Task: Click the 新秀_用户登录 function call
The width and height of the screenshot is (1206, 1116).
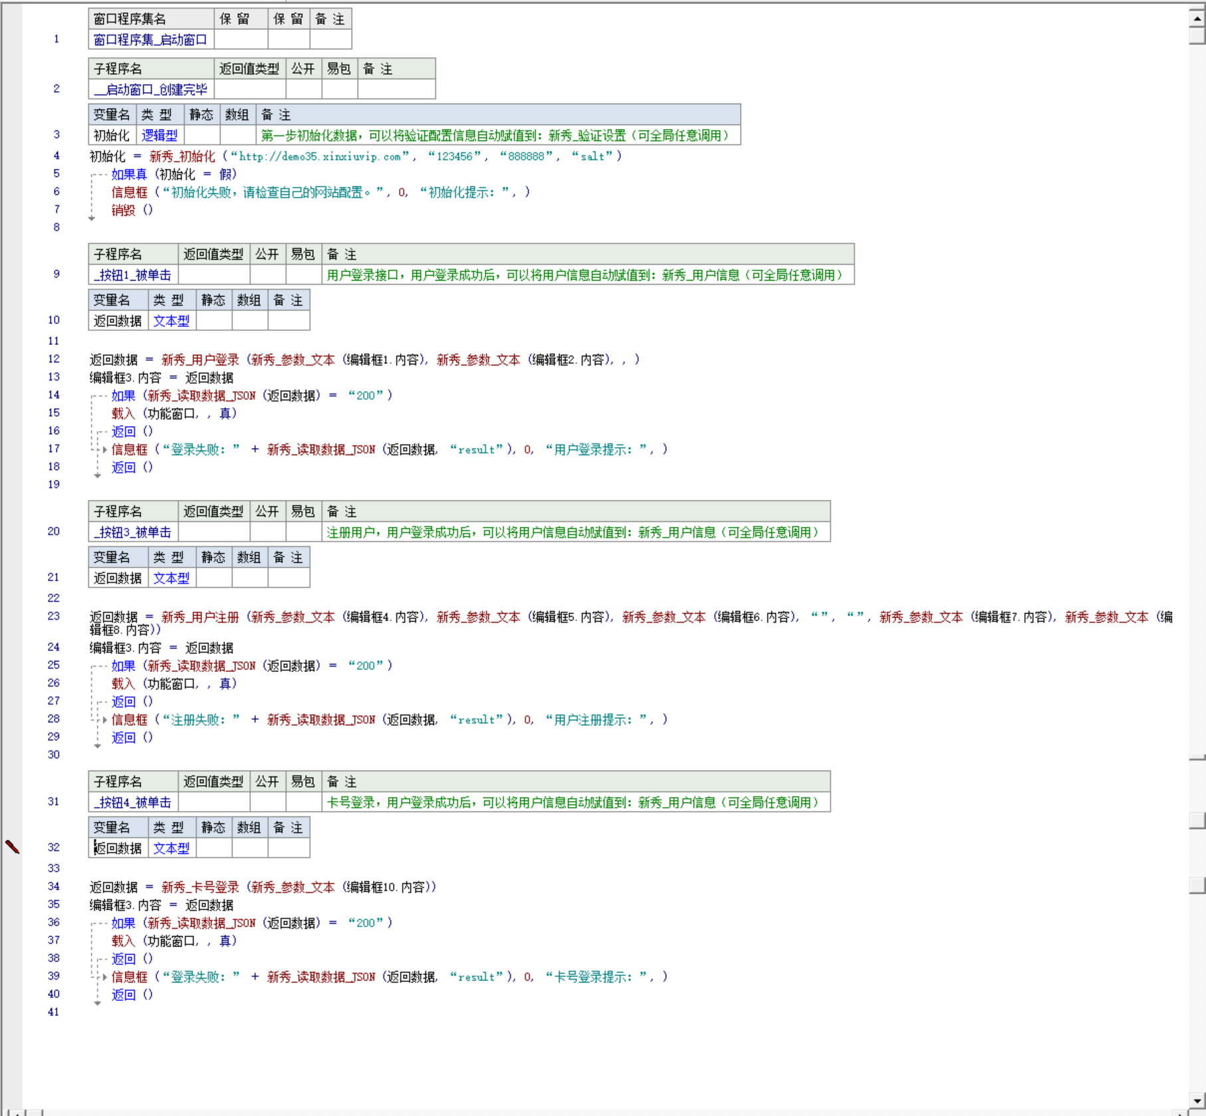Action: coord(200,360)
